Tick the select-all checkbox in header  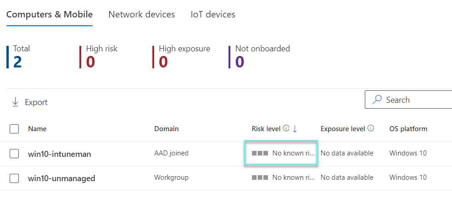pos(14,129)
